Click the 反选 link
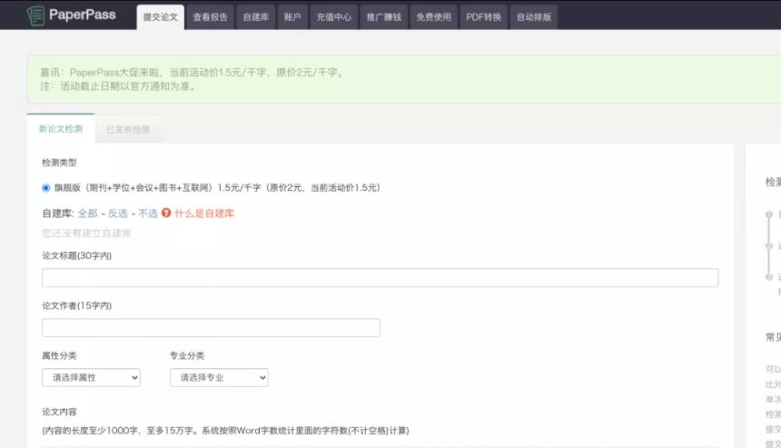The width and height of the screenshot is (781, 448). point(117,214)
